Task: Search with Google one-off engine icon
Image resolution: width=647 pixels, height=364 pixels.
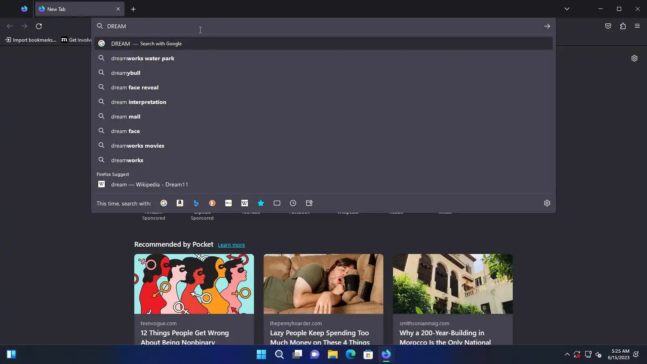Action: pyautogui.click(x=164, y=203)
